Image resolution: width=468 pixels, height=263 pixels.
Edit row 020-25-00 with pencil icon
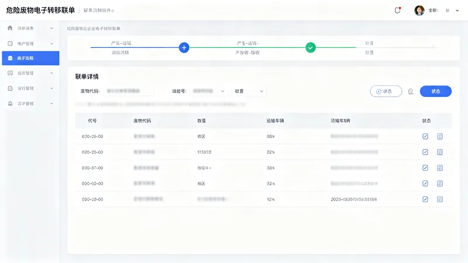425,136
